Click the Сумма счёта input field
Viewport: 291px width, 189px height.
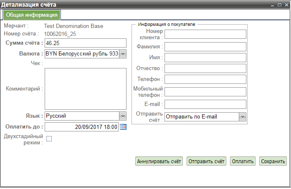[x=85, y=43]
